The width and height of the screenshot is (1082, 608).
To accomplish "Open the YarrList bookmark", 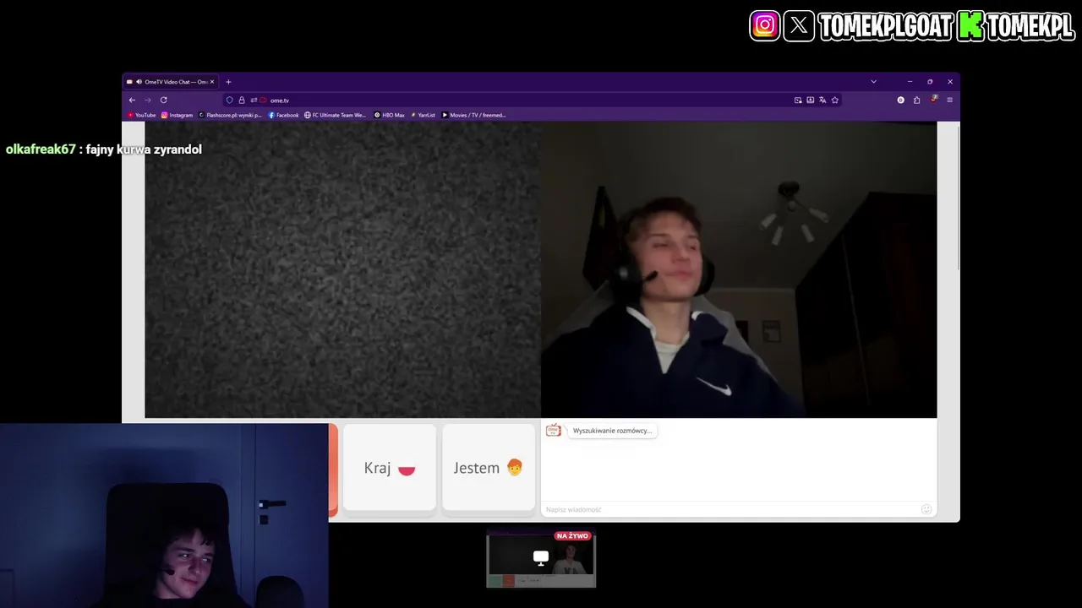I will (423, 115).
